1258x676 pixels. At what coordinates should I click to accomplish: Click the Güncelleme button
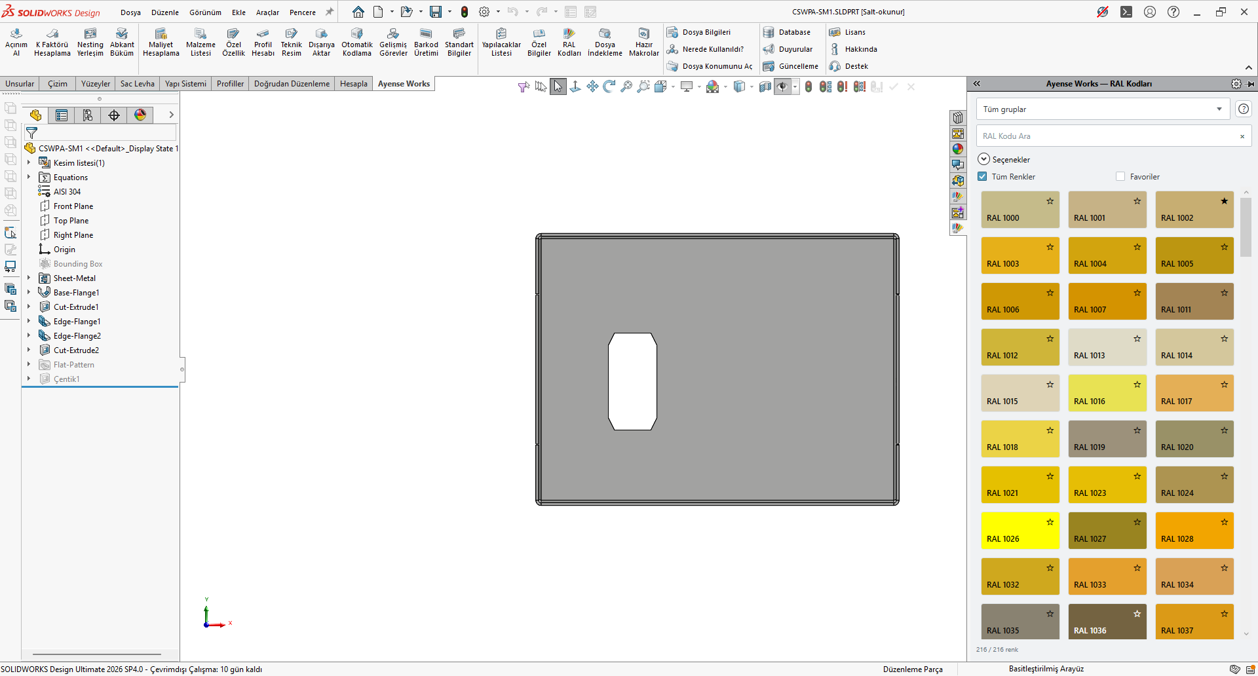tap(791, 66)
